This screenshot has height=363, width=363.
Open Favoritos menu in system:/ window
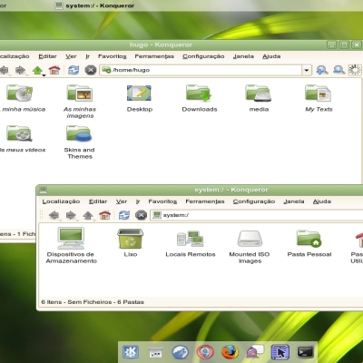162,201
